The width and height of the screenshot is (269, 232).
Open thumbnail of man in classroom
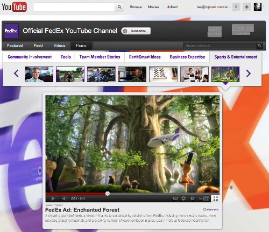click(x=132, y=74)
